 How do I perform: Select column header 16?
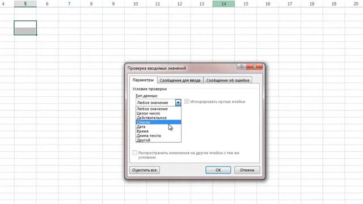[x=268, y=4]
